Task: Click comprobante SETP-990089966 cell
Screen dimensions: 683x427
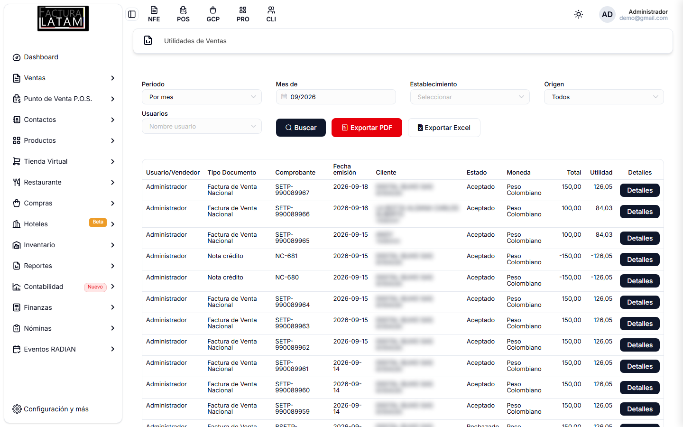Action: (x=292, y=211)
